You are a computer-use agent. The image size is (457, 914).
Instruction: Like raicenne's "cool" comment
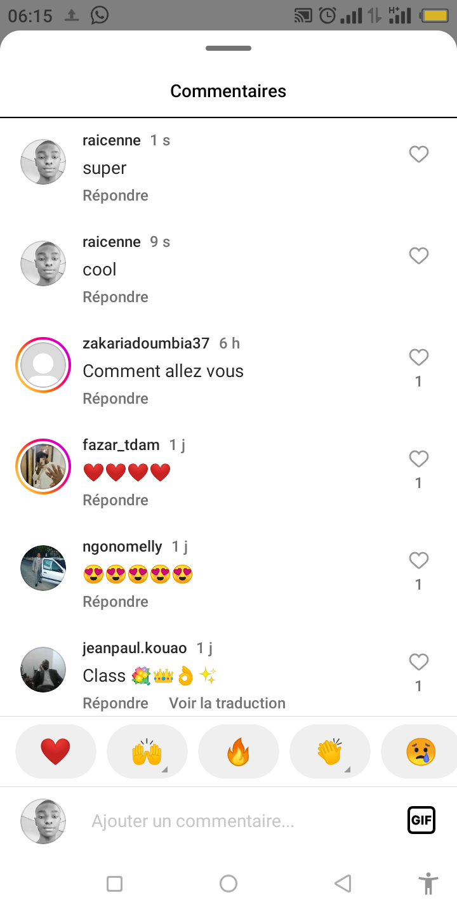pos(418,256)
